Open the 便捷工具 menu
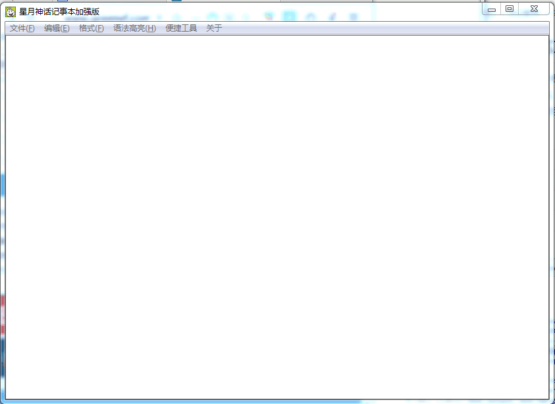Screen dimensions: 555x404 [x=181, y=28]
